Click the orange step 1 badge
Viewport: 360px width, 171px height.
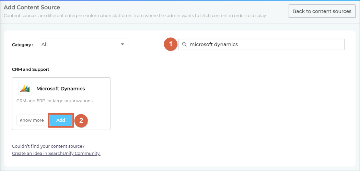pos(170,44)
